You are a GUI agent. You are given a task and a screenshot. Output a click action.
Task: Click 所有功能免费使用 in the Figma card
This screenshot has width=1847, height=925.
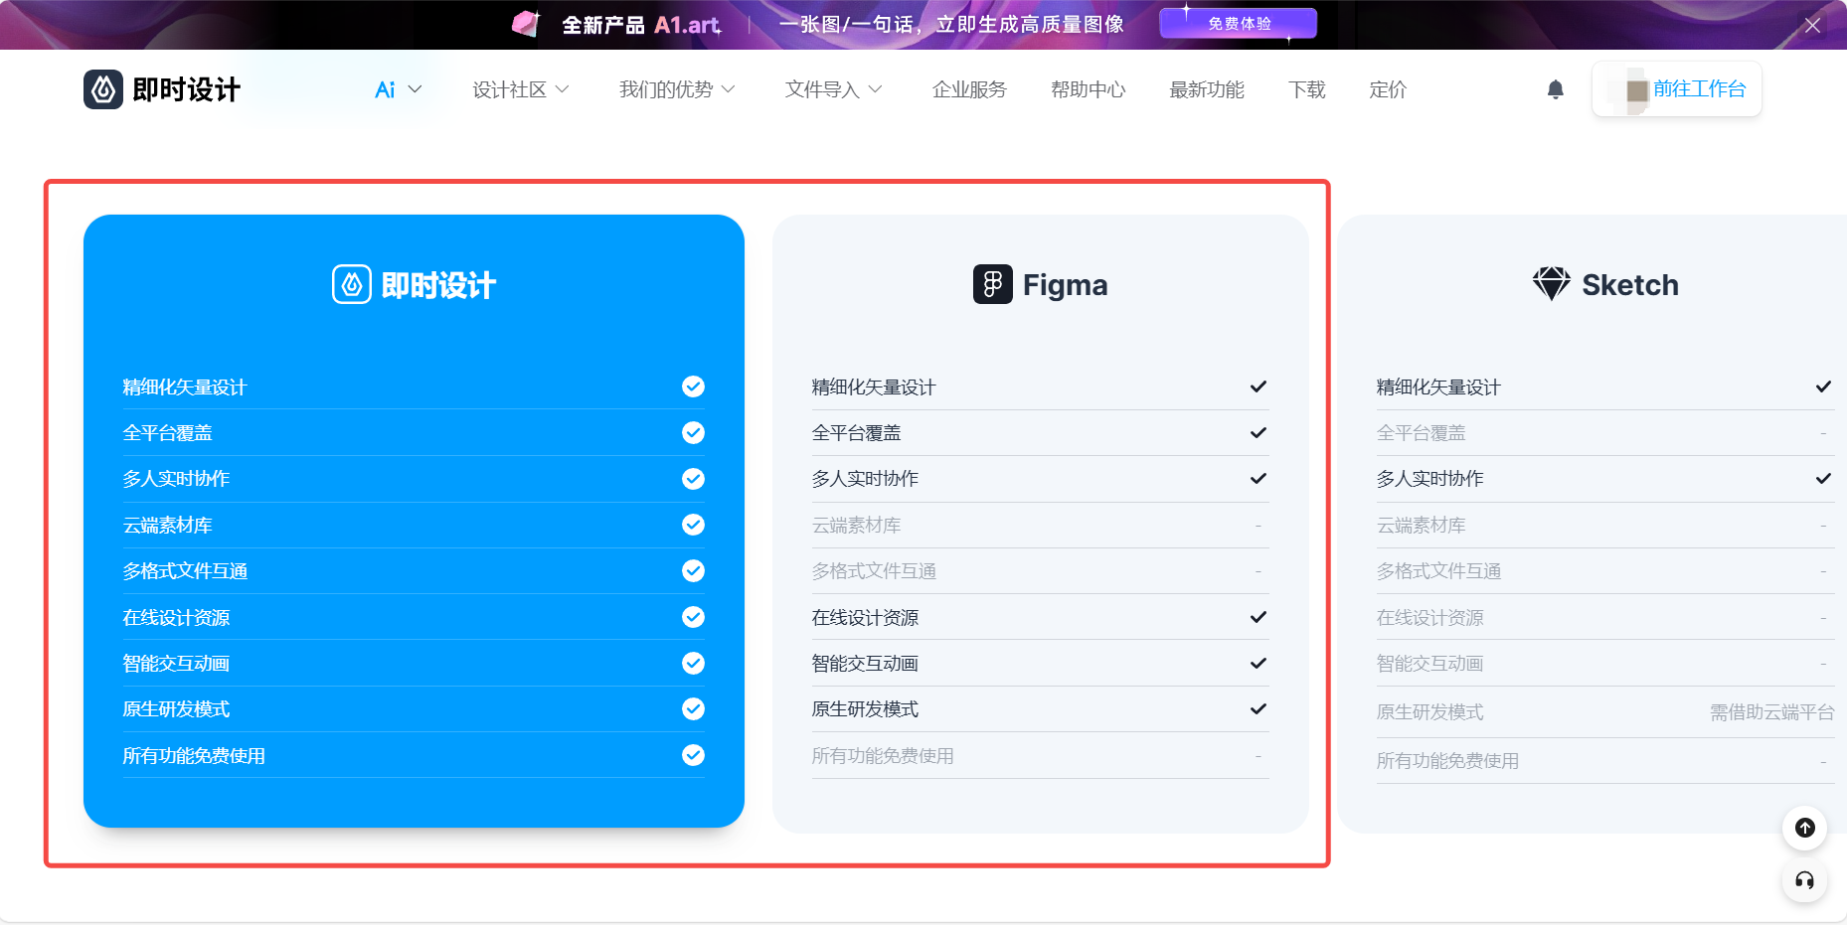point(883,756)
